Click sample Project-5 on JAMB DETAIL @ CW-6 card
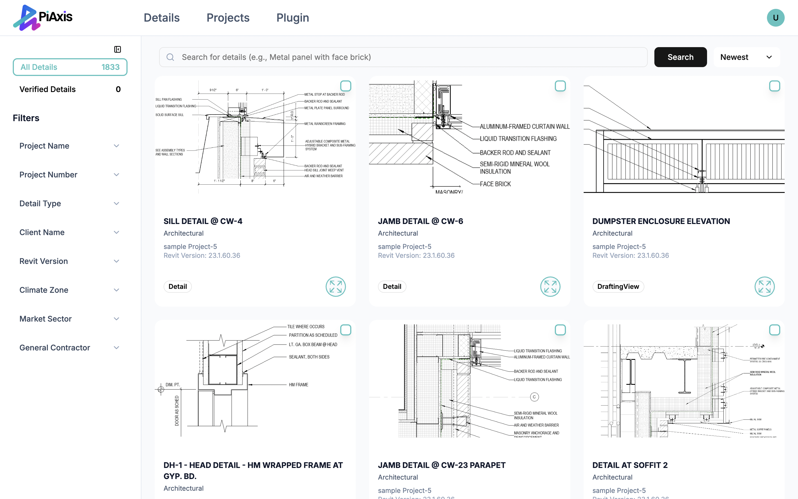798x499 pixels. coord(404,246)
